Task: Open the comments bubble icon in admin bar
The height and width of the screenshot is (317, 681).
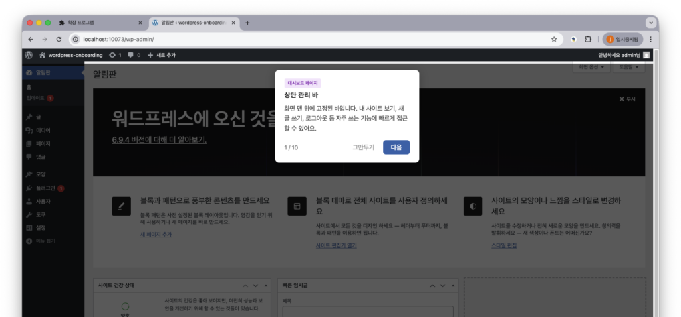Action: [x=134, y=55]
